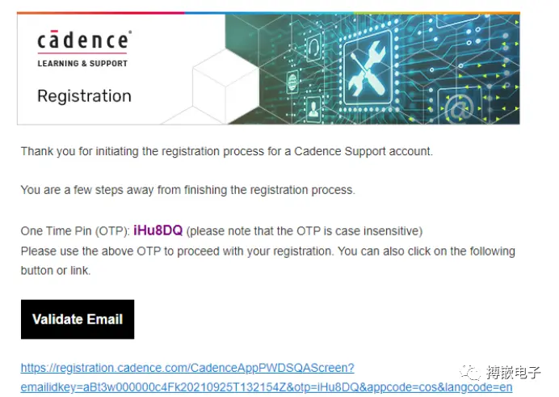559x397 pixels.
Task: Click the purple OTP code iHu8DQ
Action: 158,230
